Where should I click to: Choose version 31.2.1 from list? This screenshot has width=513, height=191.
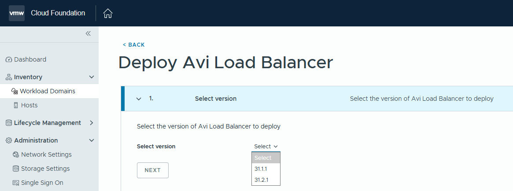266,180
